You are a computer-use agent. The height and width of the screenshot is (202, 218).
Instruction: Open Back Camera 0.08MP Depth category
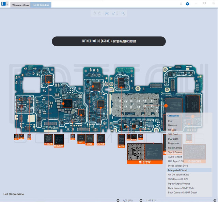point(183,192)
